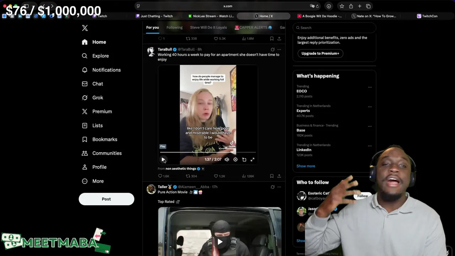Share the post with 1.8M views
The image size is (455, 256).
click(279, 38)
